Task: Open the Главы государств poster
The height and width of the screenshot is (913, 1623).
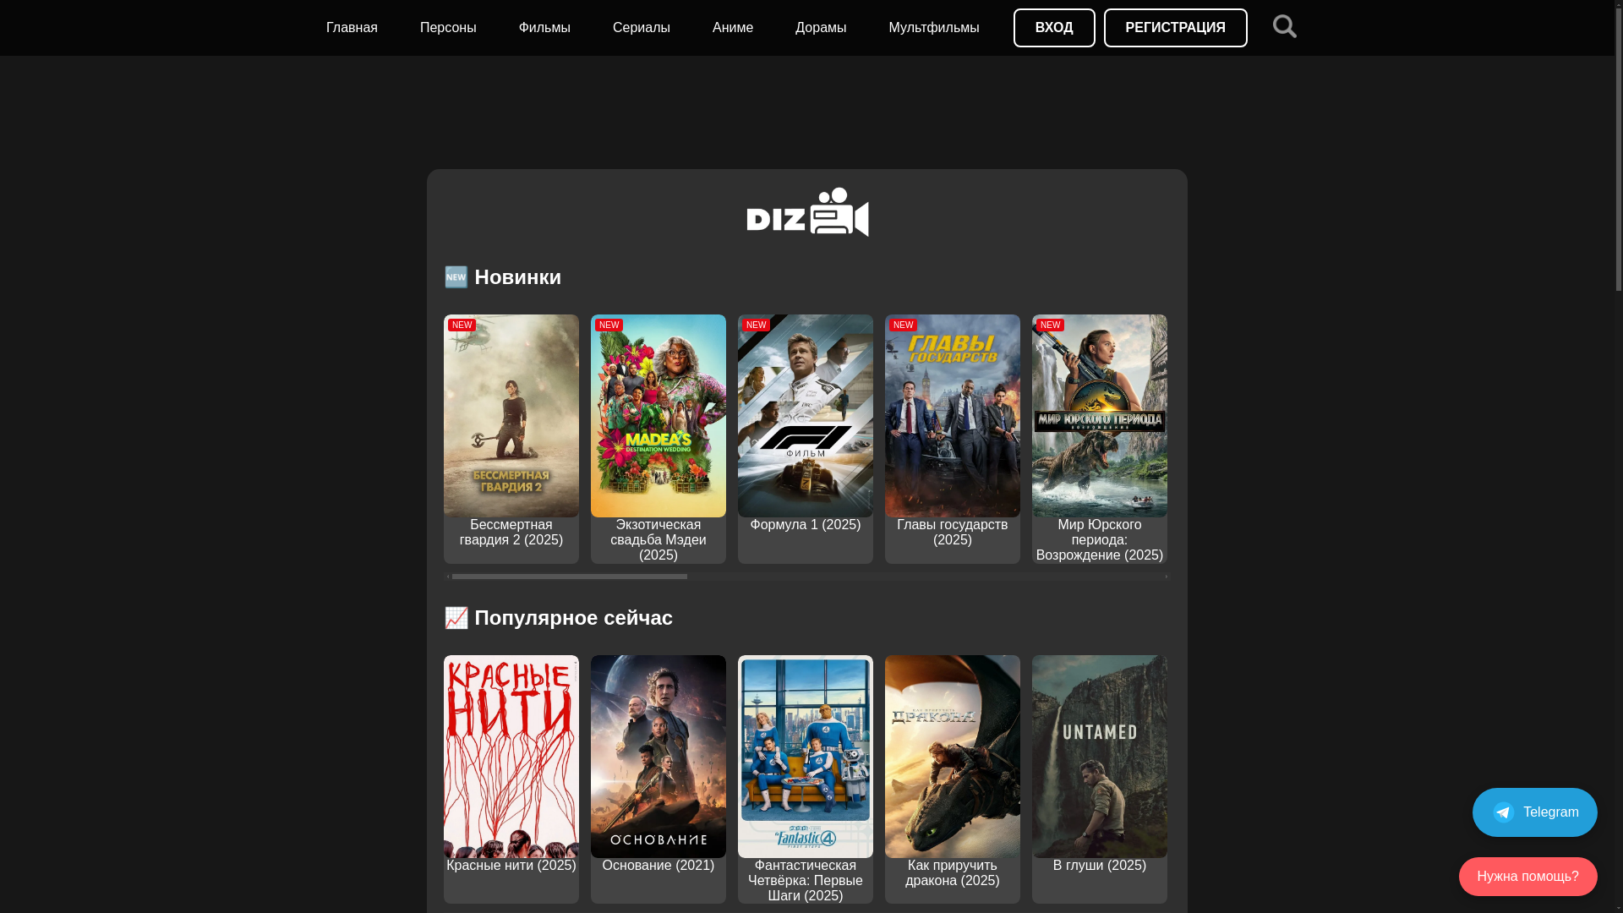Action: click(953, 416)
